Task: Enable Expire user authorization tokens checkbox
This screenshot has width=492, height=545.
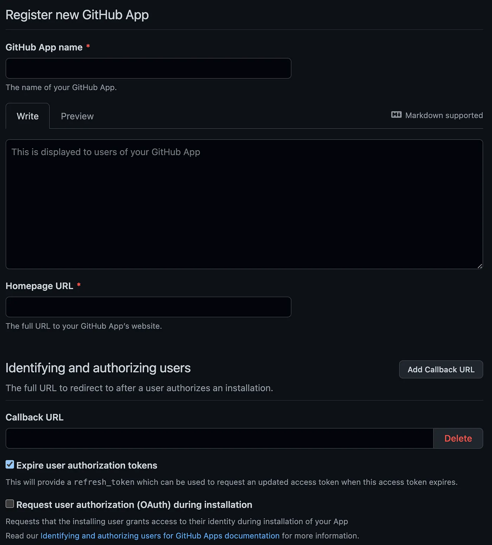Action: 10,465
